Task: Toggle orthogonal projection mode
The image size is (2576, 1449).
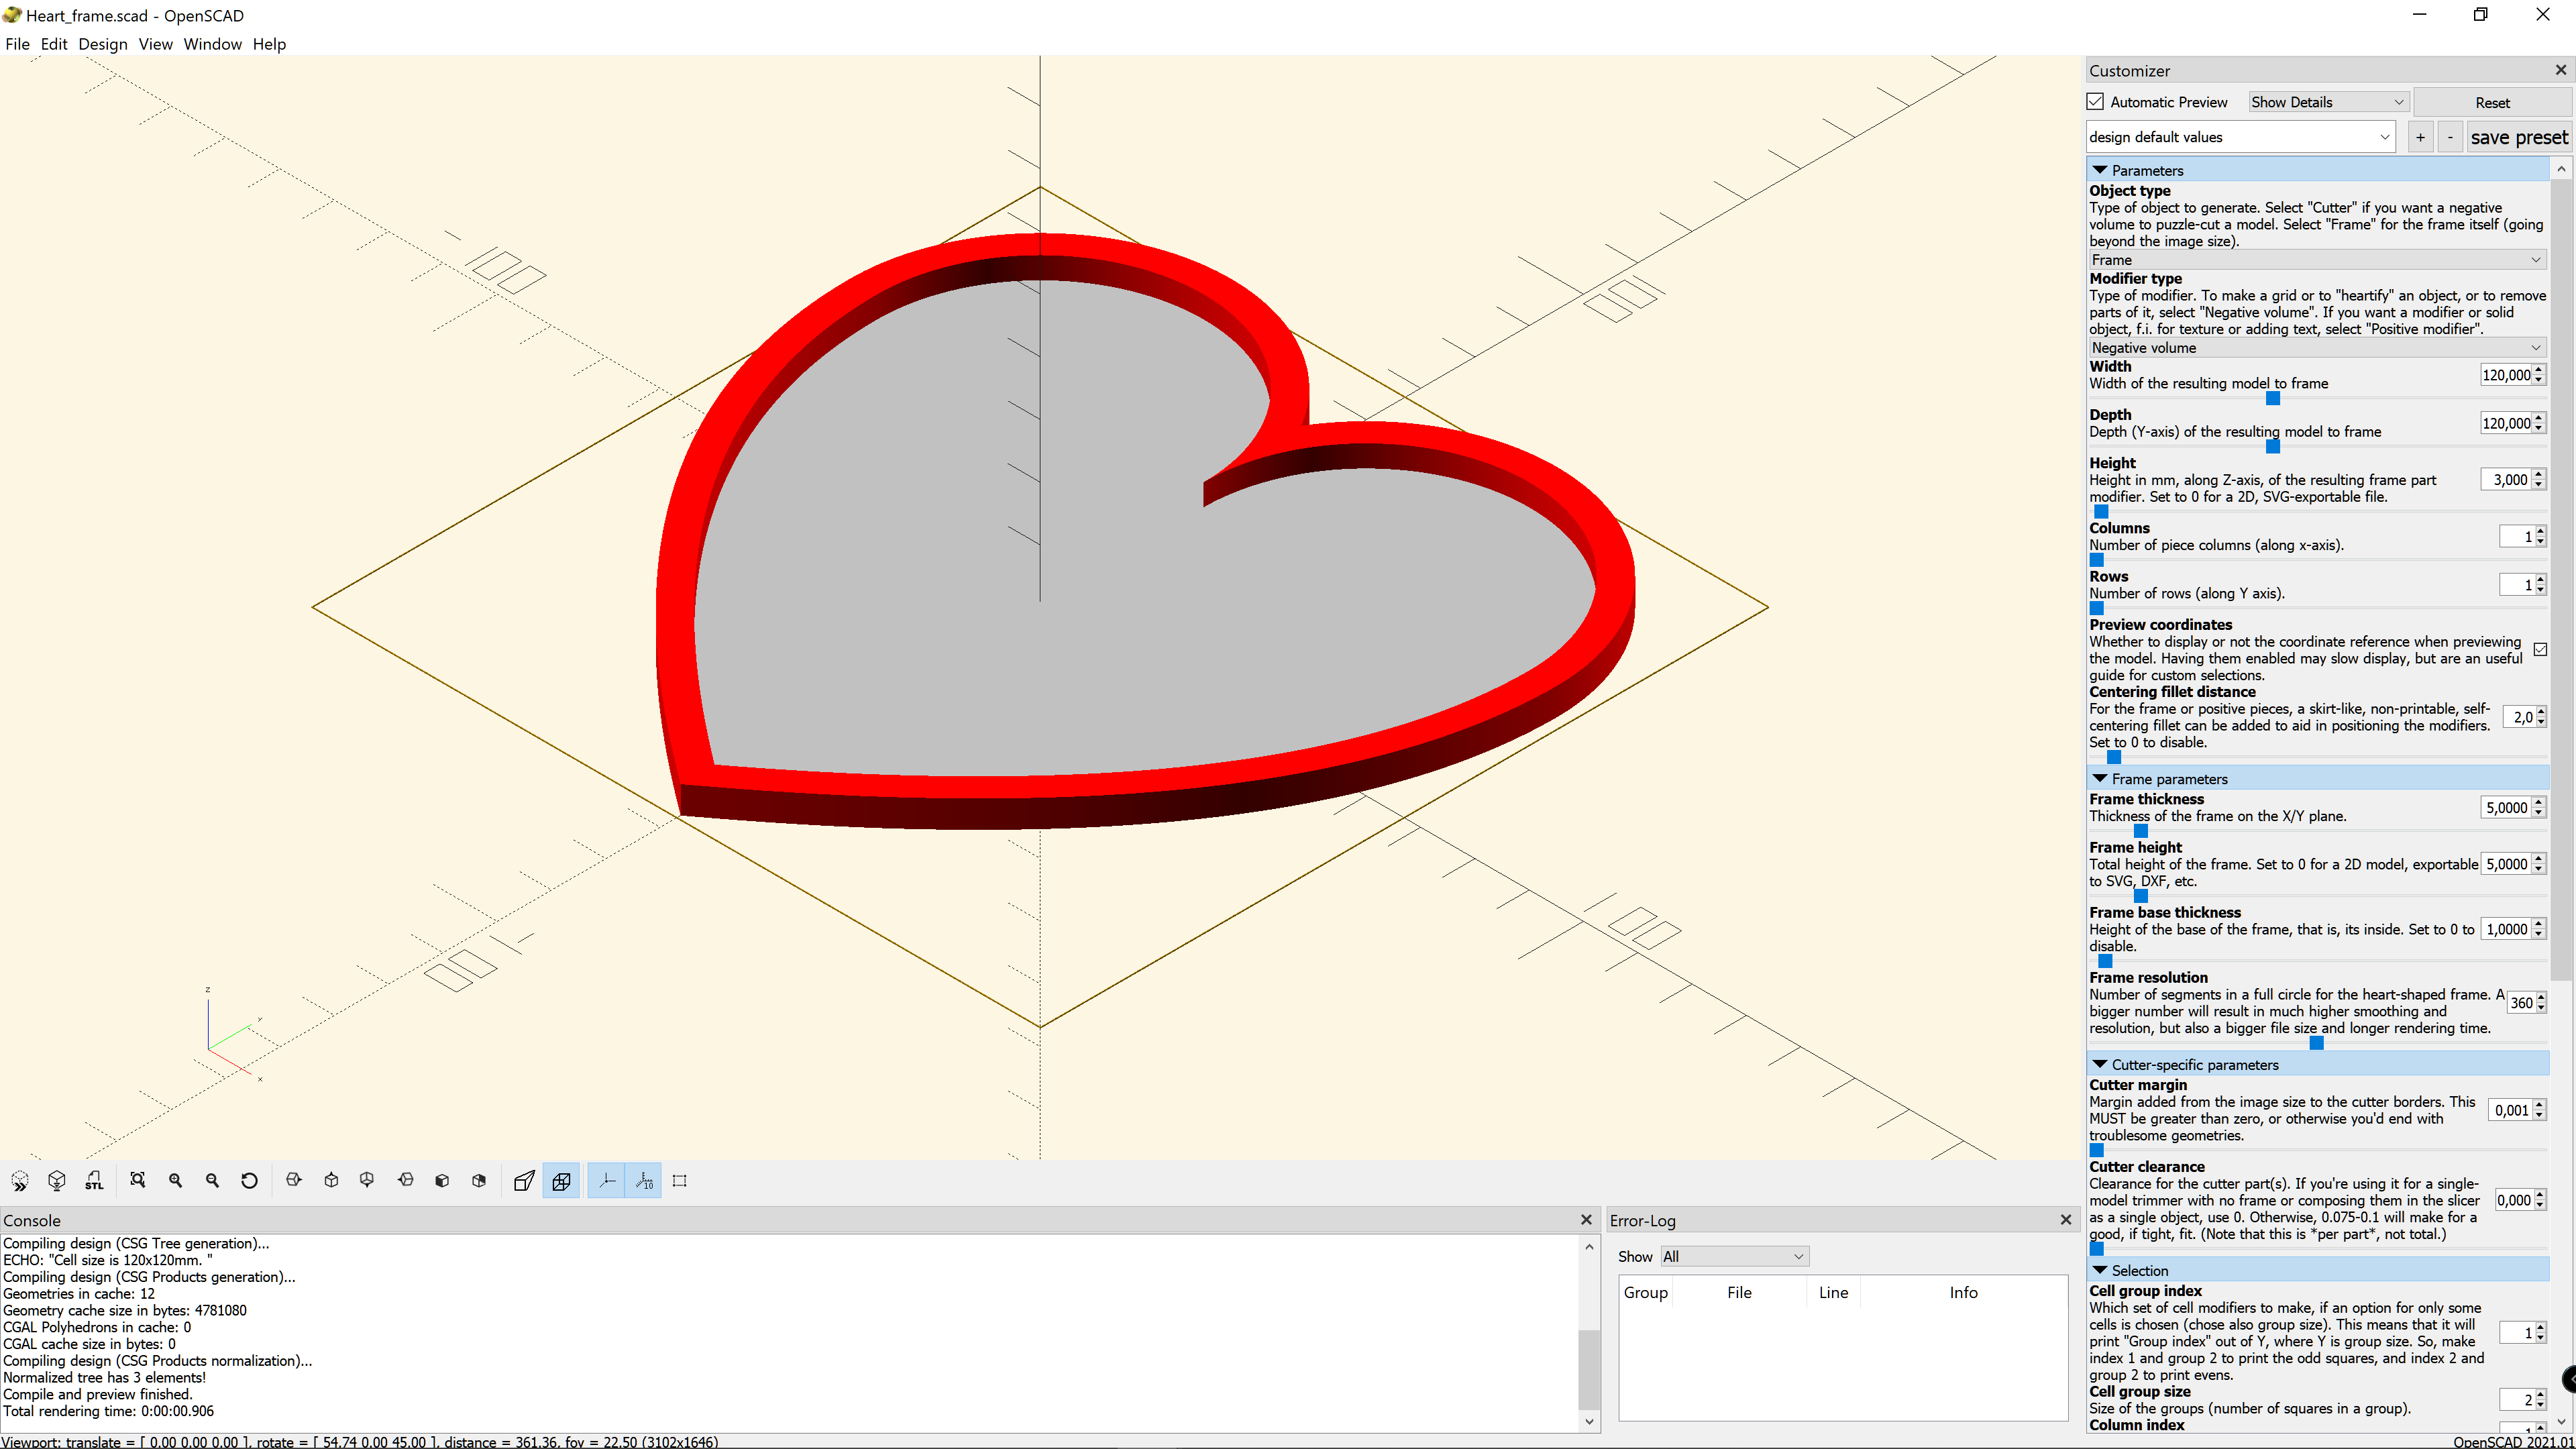Action: (561, 1180)
